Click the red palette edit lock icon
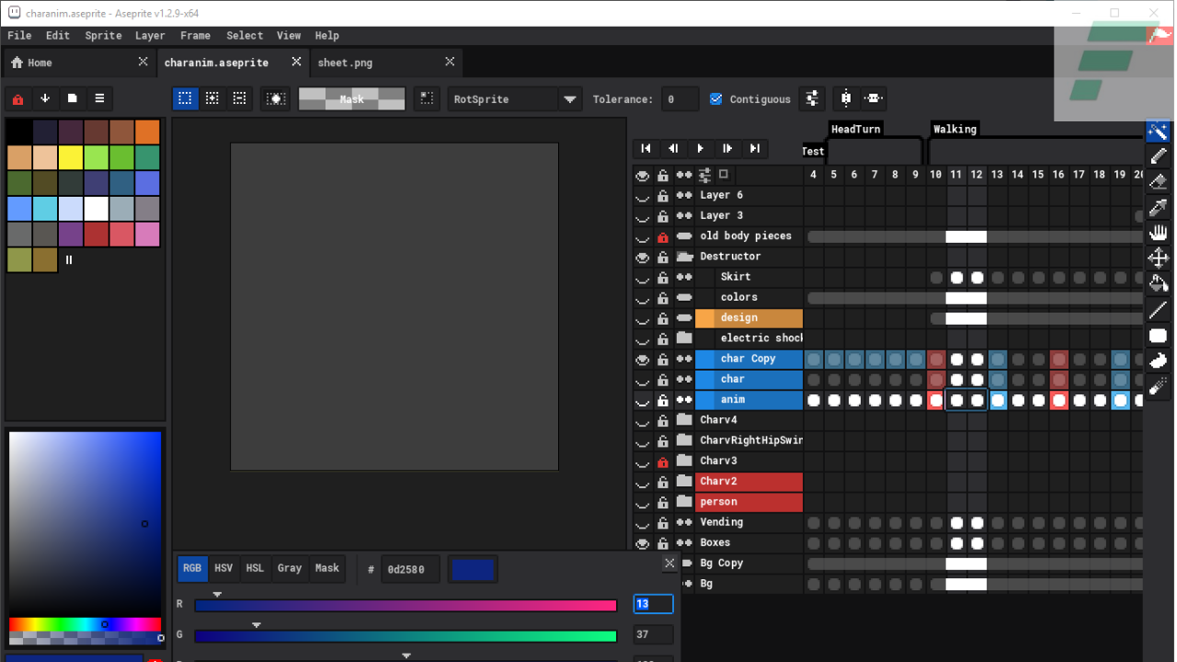Image resolution: width=1177 pixels, height=662 pixels. (17, 98)
